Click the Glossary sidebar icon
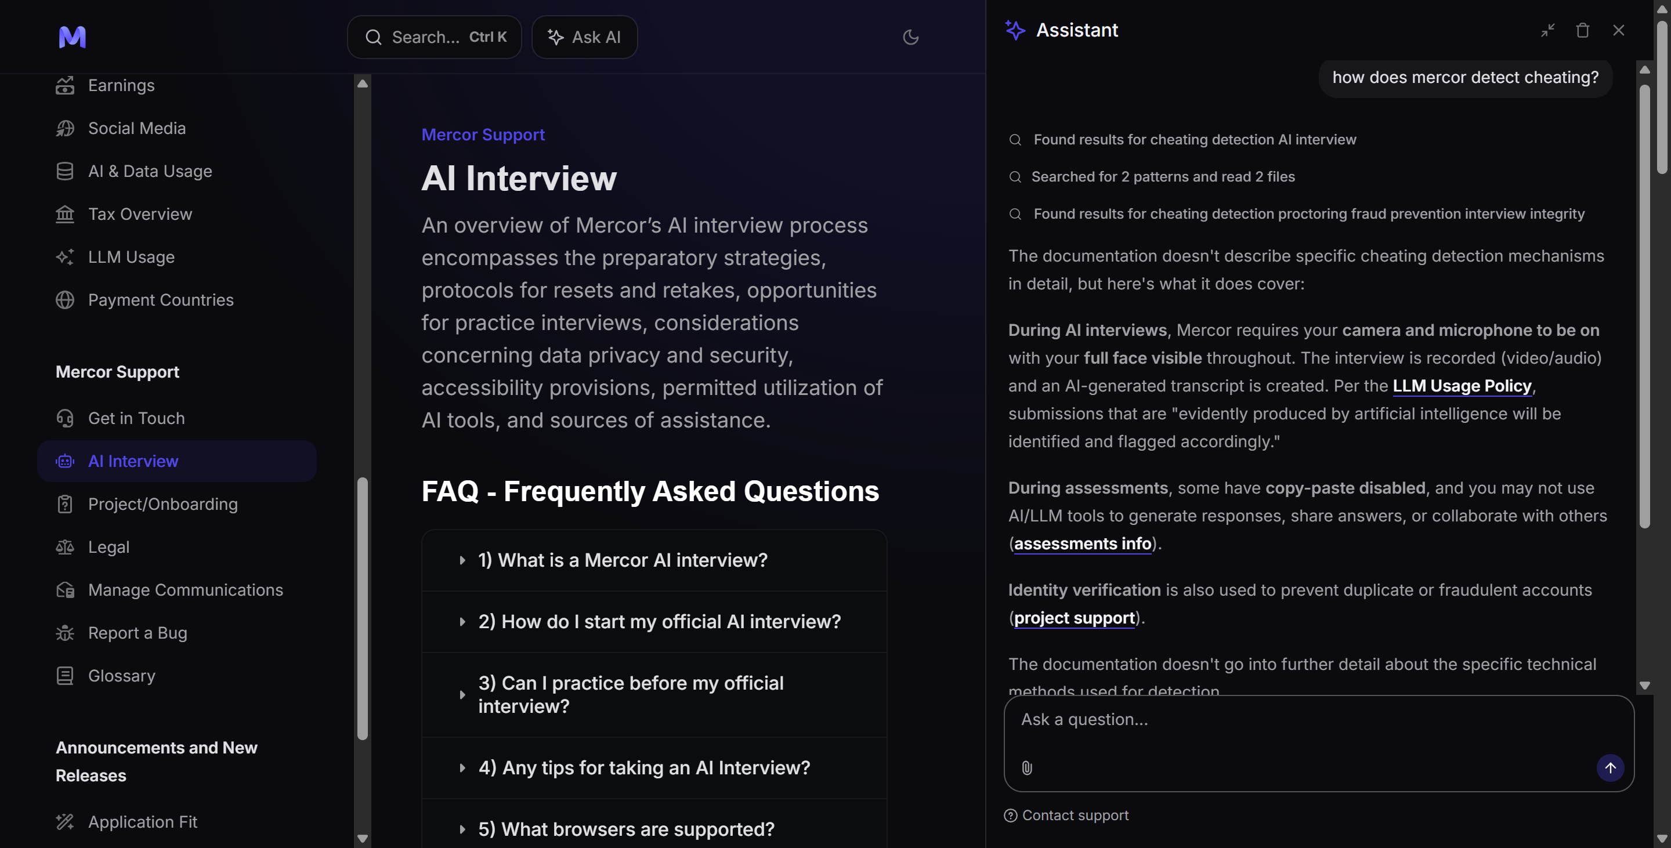This screenshot has width=1671, height=848. click(x=65, y=676)
